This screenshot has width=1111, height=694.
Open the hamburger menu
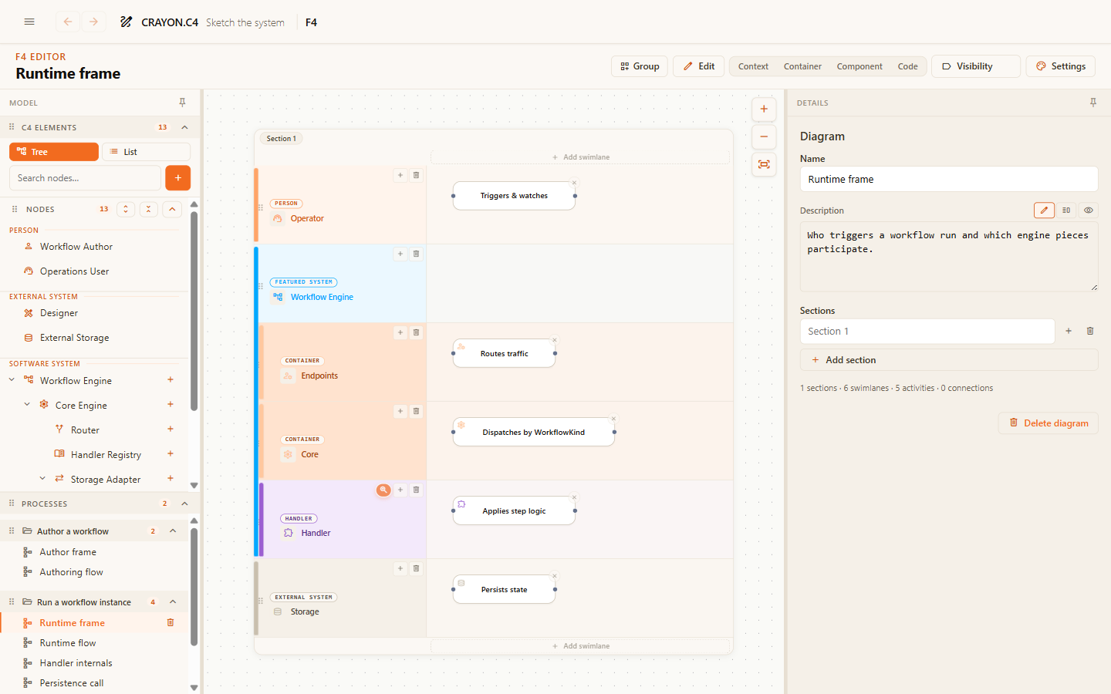point(29,22)
